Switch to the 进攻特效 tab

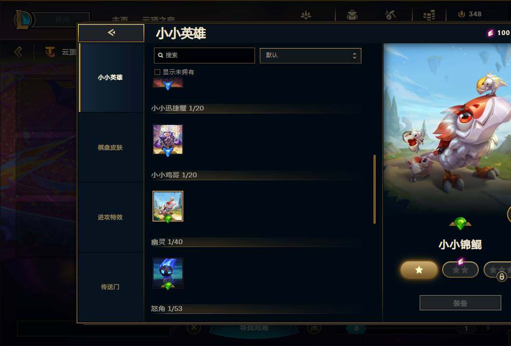click(111, 217)
